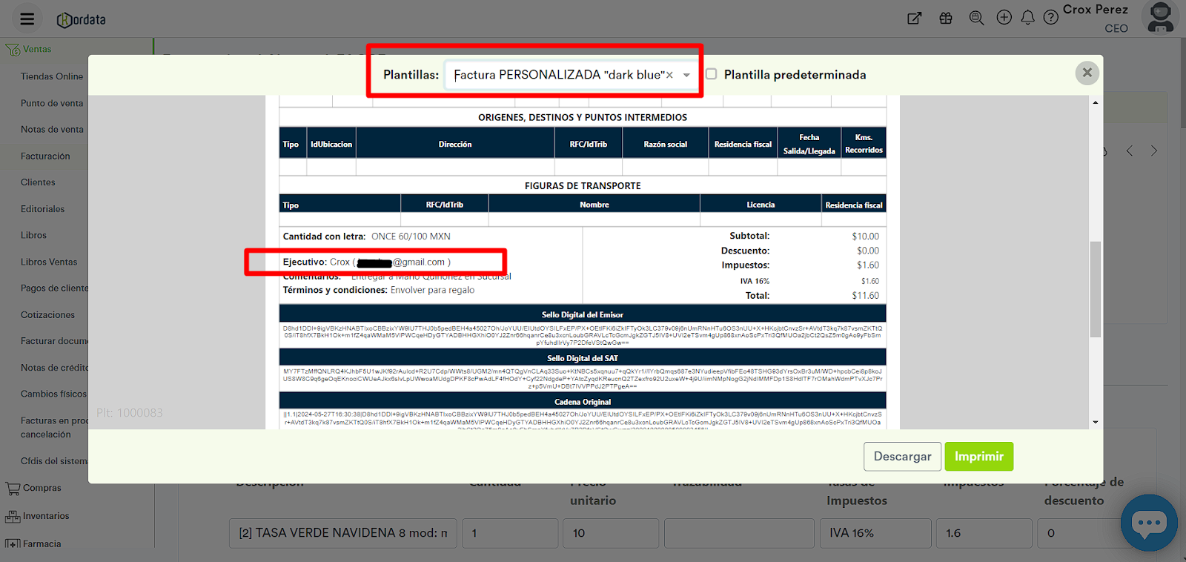Click the external link icon in header
Screen dimensions: 1186x562
point(915,18)
